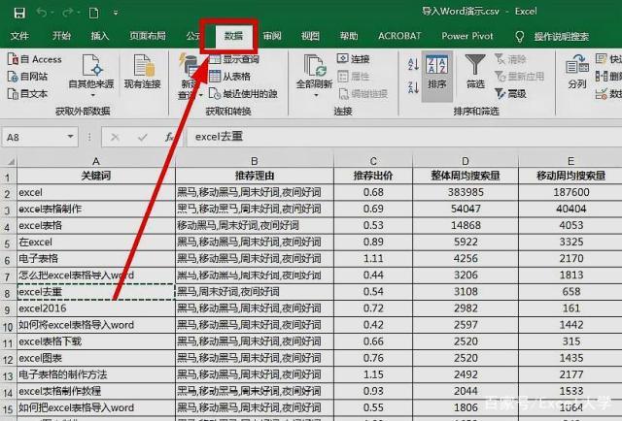Open the 文件 tab
This screenshot has width=622, height=421.
tap(19, 36)
